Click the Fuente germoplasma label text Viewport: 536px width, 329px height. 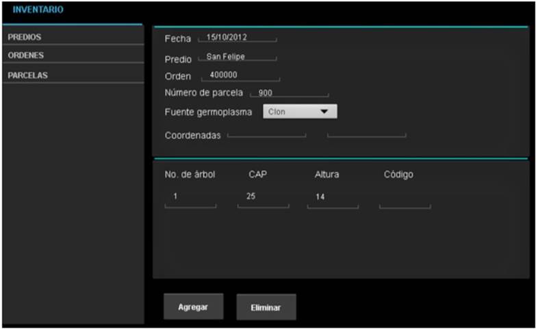pyautogui.click(x=209, y=112)
